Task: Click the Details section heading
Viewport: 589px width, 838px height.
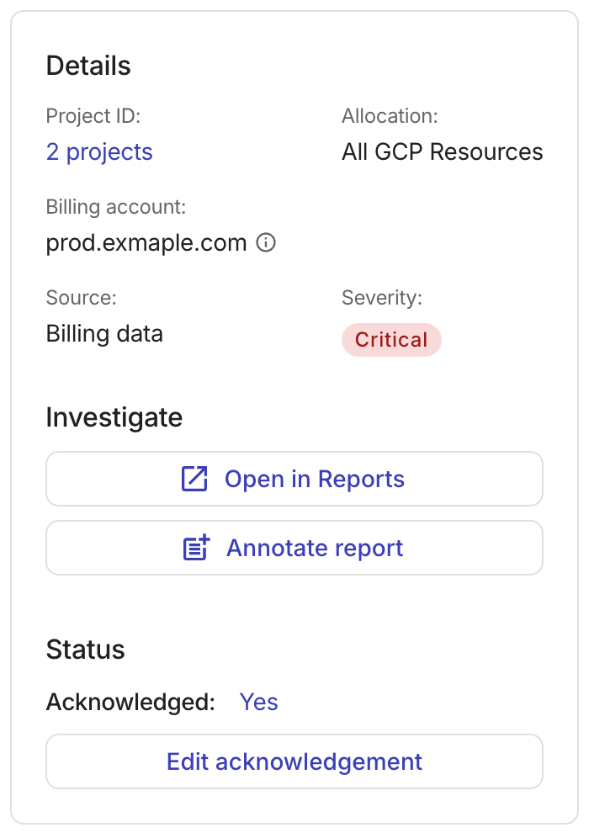Action: click(x=88, y=66)
